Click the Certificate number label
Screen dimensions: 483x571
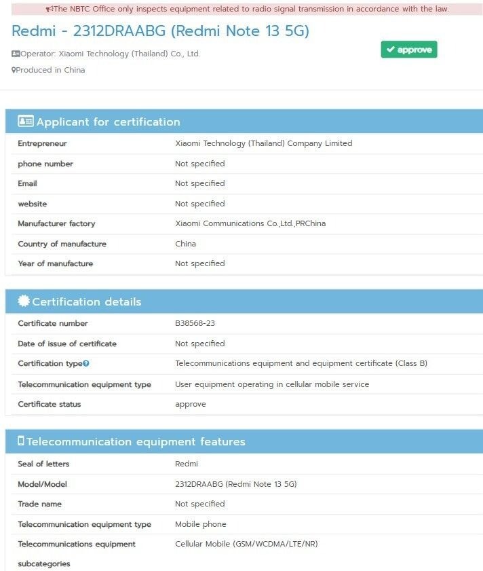pos(53,323)
